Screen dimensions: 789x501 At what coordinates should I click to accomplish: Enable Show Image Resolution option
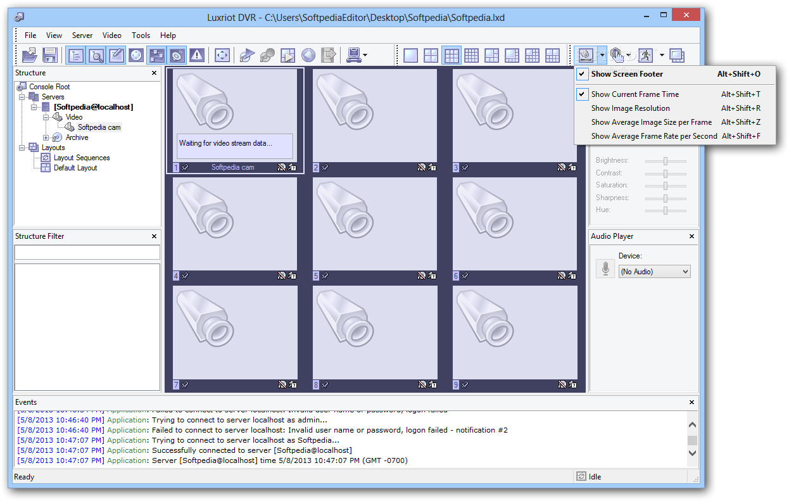675,108
